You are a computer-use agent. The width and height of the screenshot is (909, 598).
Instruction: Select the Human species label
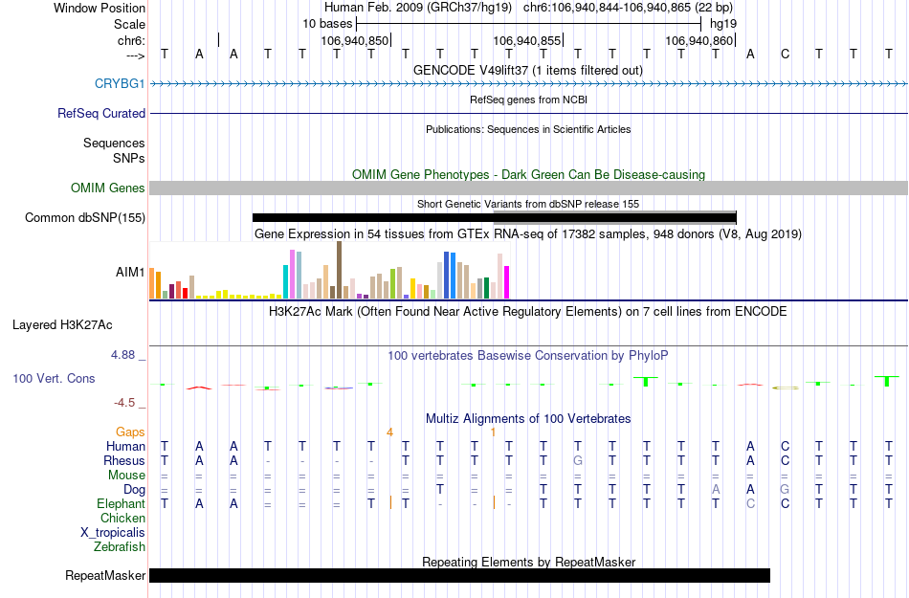click(x=125, y=446)
